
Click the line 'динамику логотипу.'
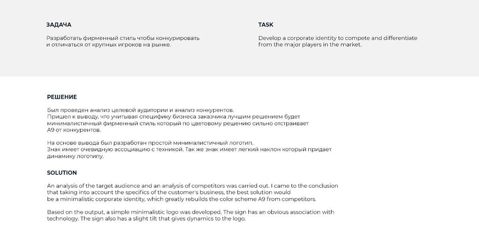pyautogui.click(x=75, y=156)
